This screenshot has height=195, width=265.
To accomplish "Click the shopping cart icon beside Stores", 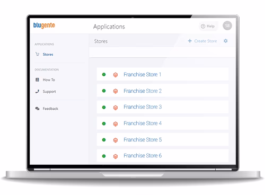I will [x=37, y=54].
